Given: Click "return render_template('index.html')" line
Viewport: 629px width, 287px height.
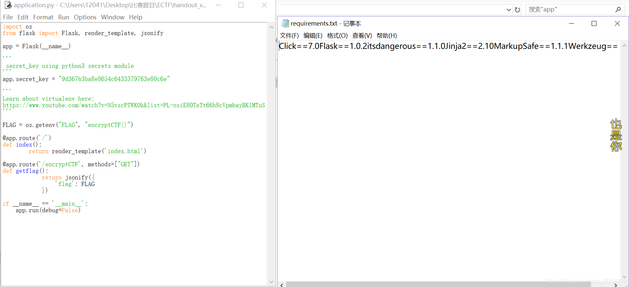Looking at the screenshot, I should point(87,151).
